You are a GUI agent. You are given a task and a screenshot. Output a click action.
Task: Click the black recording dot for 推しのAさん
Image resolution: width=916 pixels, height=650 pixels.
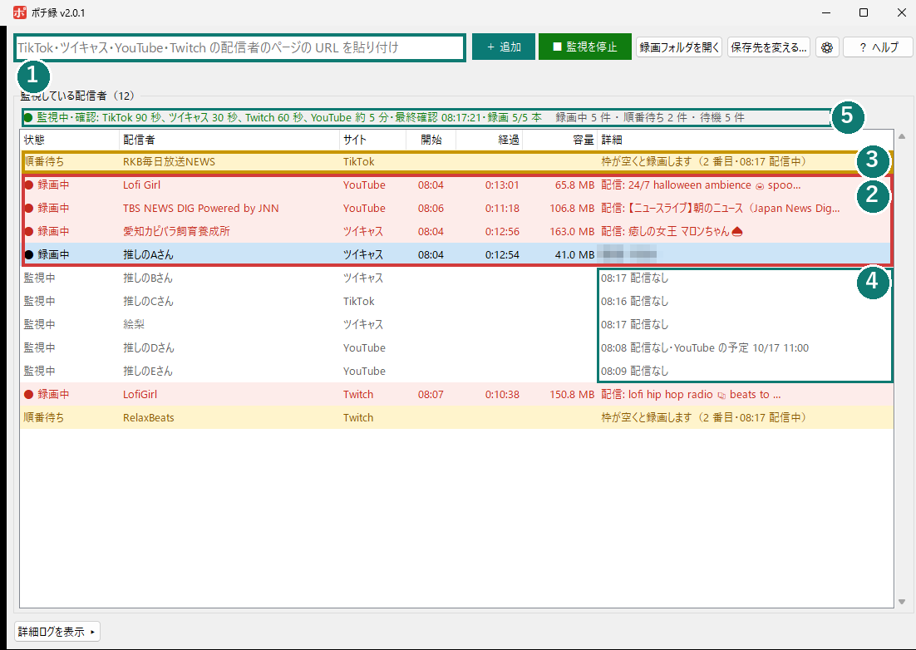pyautogui.click(x=28, y=255)
